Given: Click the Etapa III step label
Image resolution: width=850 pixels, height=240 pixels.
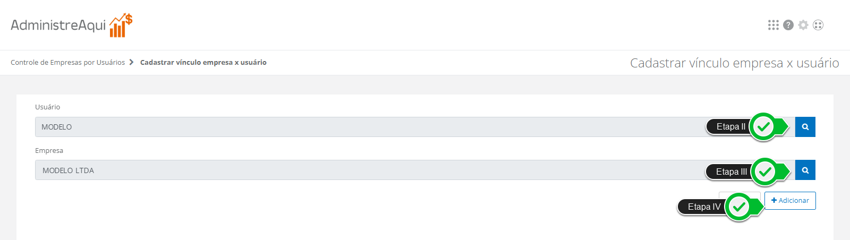Looking at the screenshot, I should [x=731, y=172].
